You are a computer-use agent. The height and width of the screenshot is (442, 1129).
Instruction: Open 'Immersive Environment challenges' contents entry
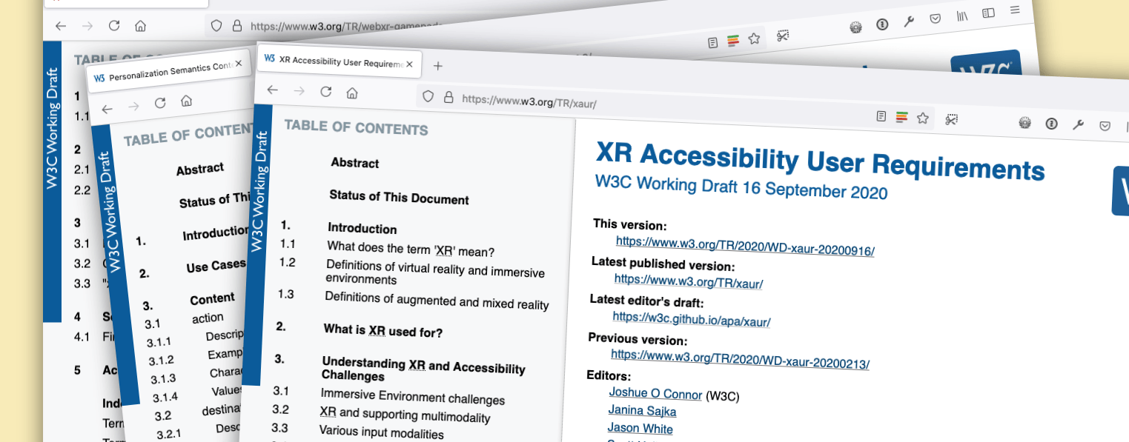[412, 397]
